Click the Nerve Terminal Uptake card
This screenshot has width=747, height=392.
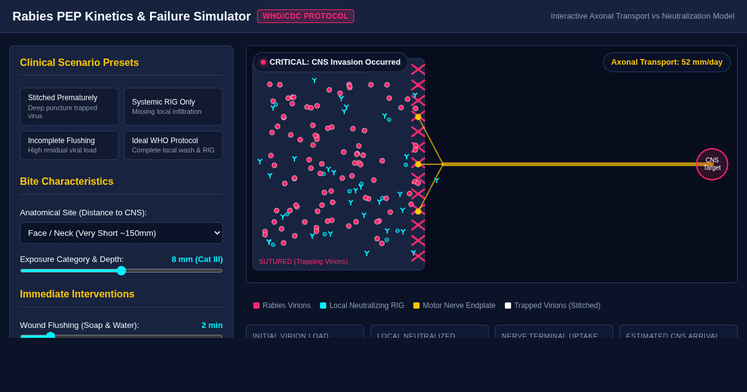point(554,332)
